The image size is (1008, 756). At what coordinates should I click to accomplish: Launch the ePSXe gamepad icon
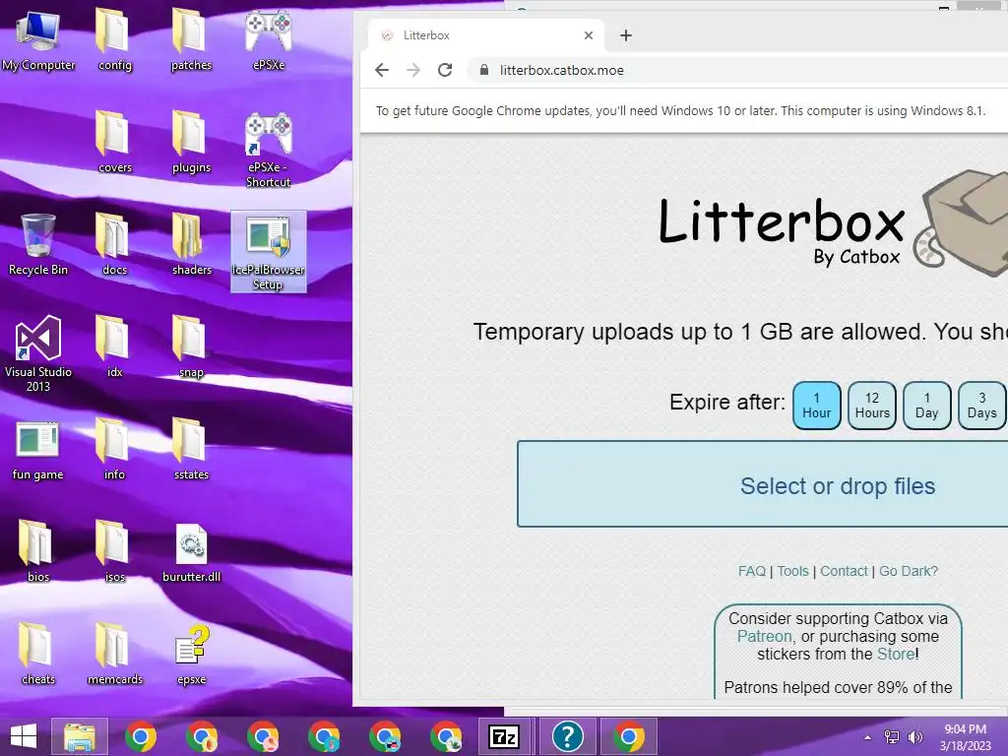click(268, 39)
